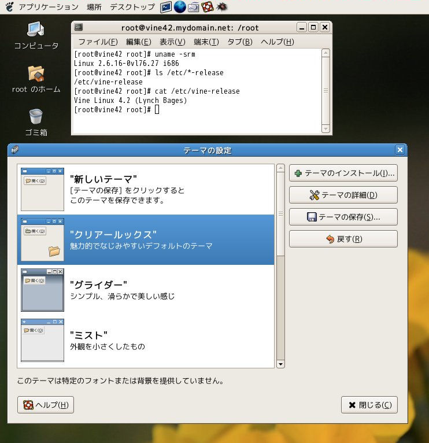
Task: Click the 戻す(R) revert button
Action: (343, 239)
